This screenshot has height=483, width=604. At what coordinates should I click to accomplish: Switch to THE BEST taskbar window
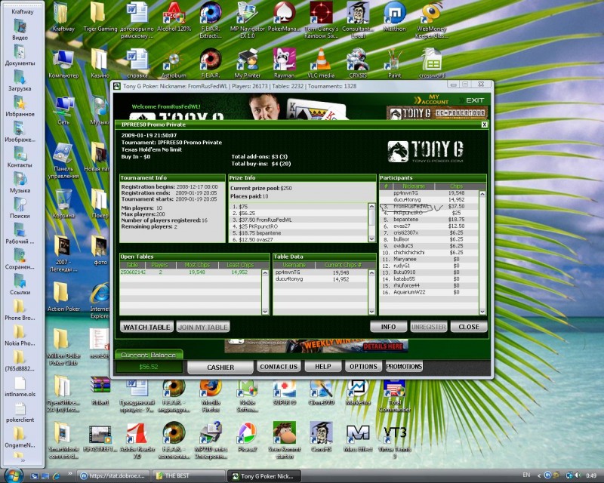pyautogui.click(x=189, y=476)
